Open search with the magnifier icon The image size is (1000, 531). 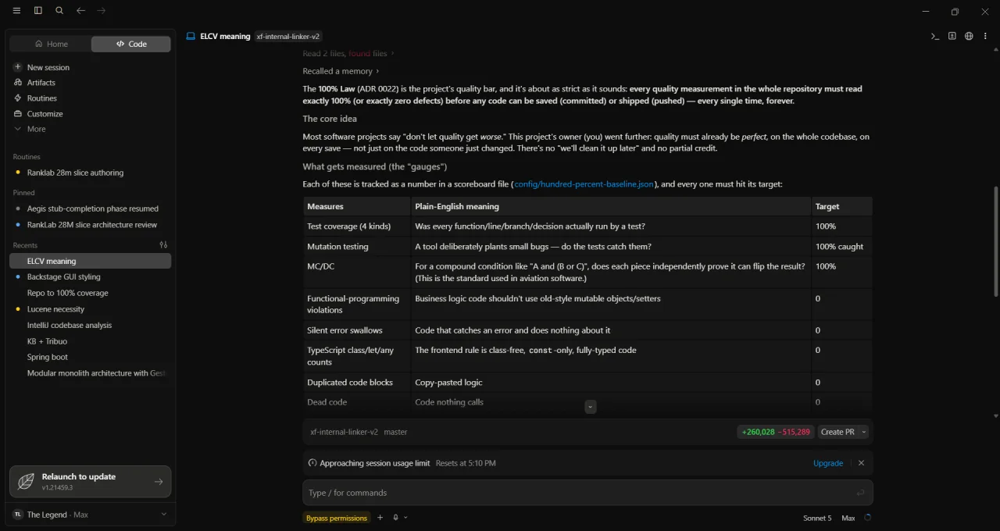tap(59, 11)
